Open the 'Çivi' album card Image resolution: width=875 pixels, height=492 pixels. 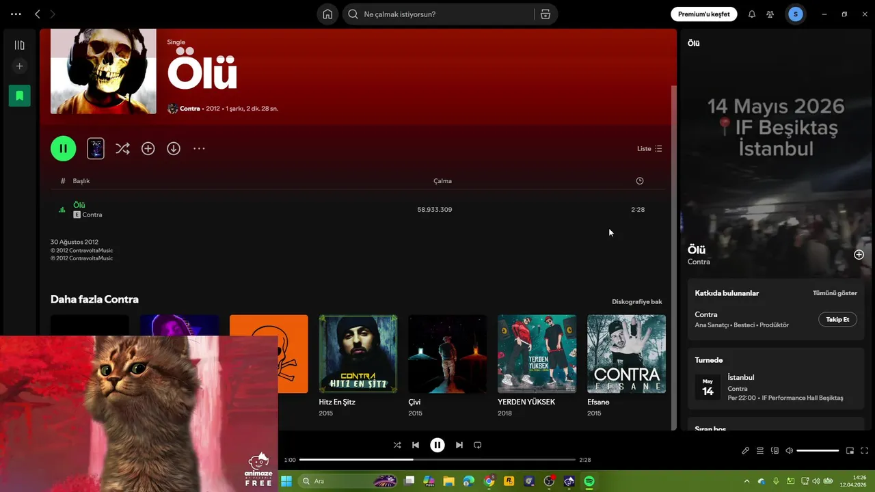point(448,366)
